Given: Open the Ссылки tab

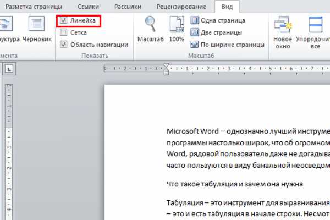Looking at the screenshot, I should click(88, 7).
